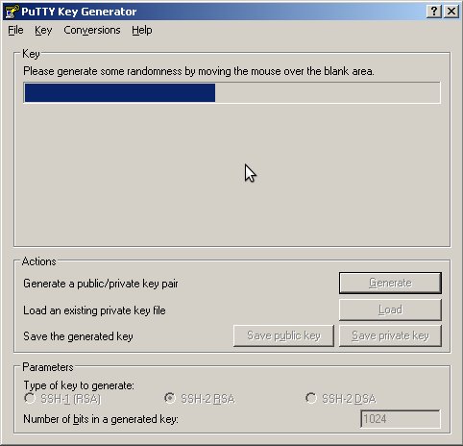Image resolution: width=463 pixels, height=446 pixels.
Task: Click the blue randomness progress bar
Action: point(120,93)
